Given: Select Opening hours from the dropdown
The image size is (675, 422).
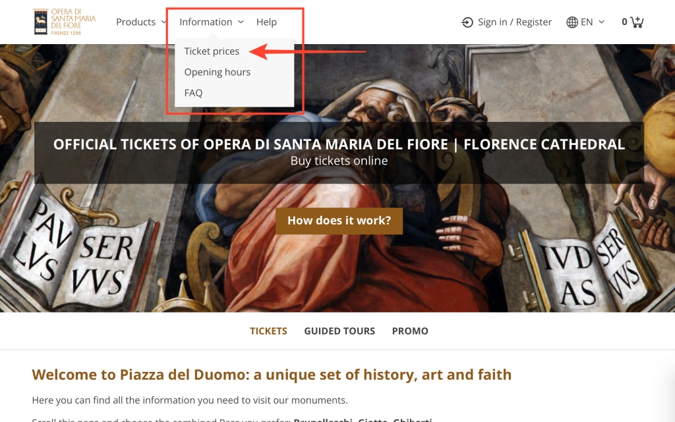Looking at the screenshot, I should click(217, 72).
